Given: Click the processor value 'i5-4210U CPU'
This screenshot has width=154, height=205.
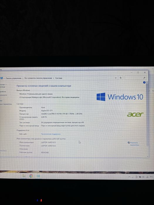Looking at the screenshot, I should (x=60, y=114).
